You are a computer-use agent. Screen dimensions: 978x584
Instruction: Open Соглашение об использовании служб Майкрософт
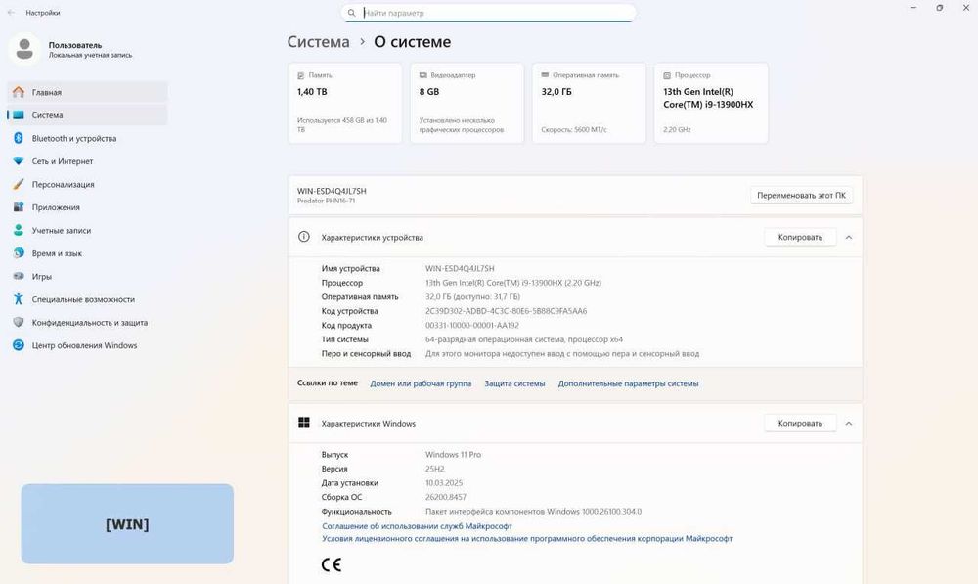(417, 526)
